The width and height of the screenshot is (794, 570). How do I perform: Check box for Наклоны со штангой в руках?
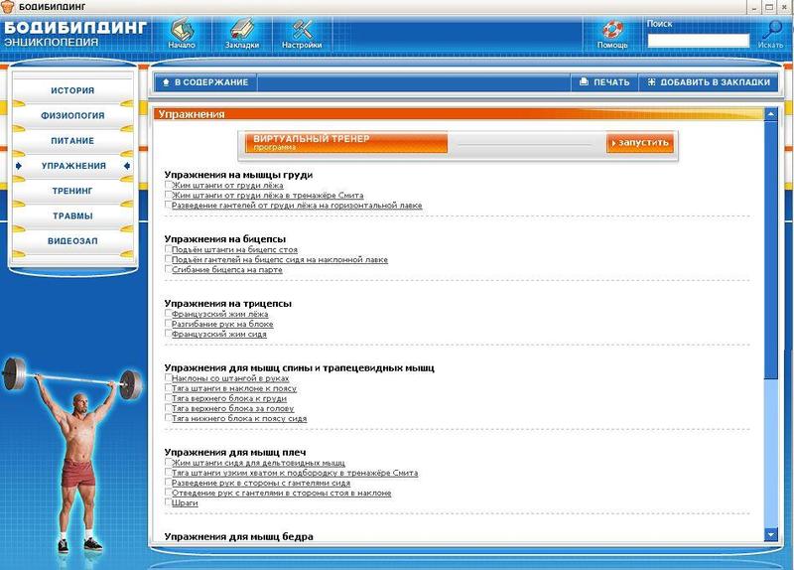[168, 377]
